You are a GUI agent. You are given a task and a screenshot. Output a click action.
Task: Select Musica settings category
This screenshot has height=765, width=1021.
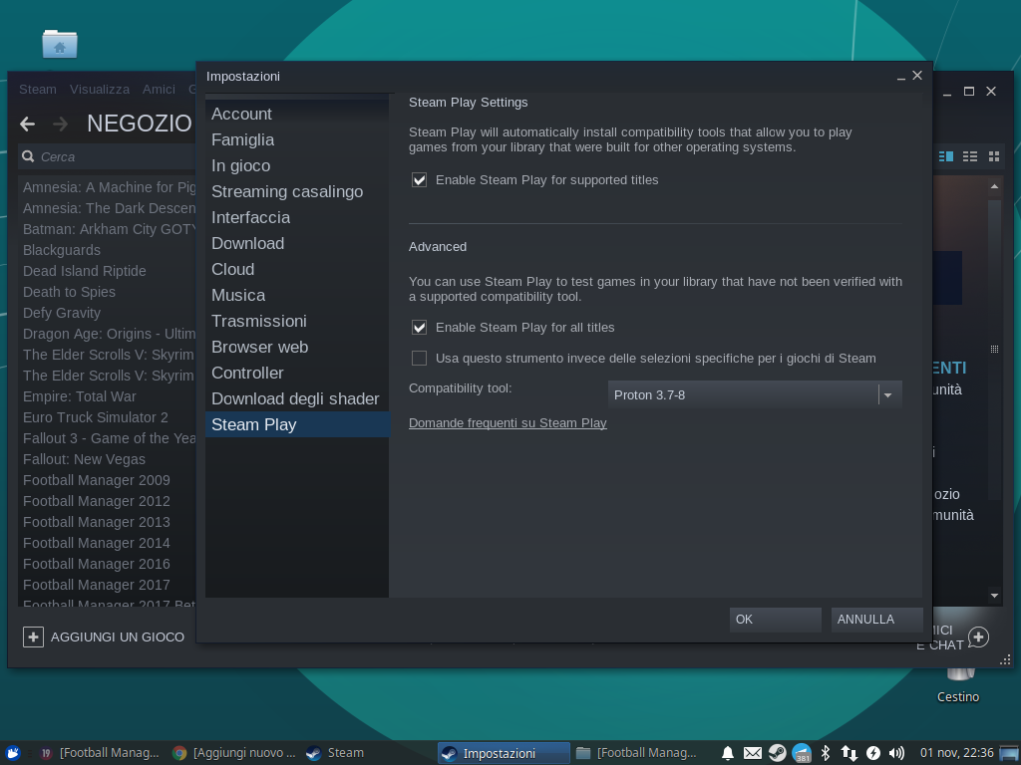click(x=297, y=295)
